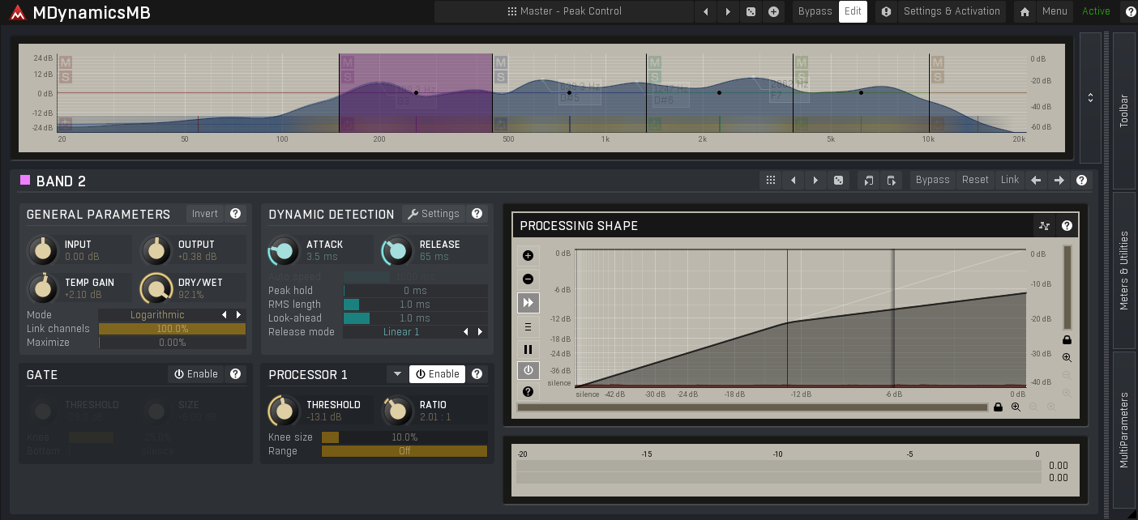The image size is (1138, 520).
Task: Click the Peak hold slider
Action: click(x=415, y=291)
